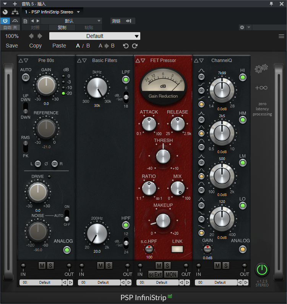The width and height of the screenshot is (287, 304).
Task: Toggle the LO band enable LED
Action: point(243,206)
